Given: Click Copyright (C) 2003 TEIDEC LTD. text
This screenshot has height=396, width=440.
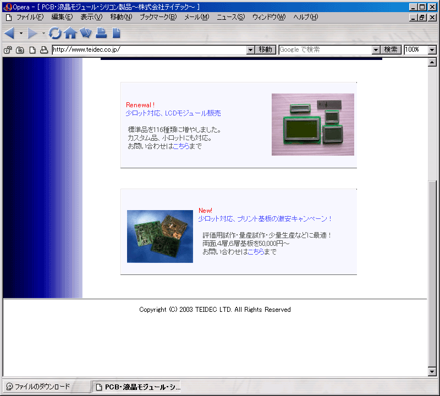Looking at the screenshot, I should tap(215, 310).
